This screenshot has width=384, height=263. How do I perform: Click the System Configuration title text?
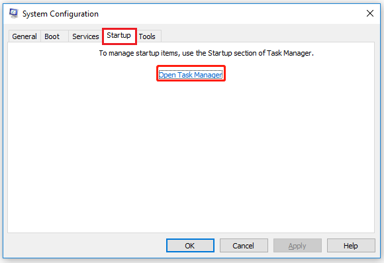60,14
